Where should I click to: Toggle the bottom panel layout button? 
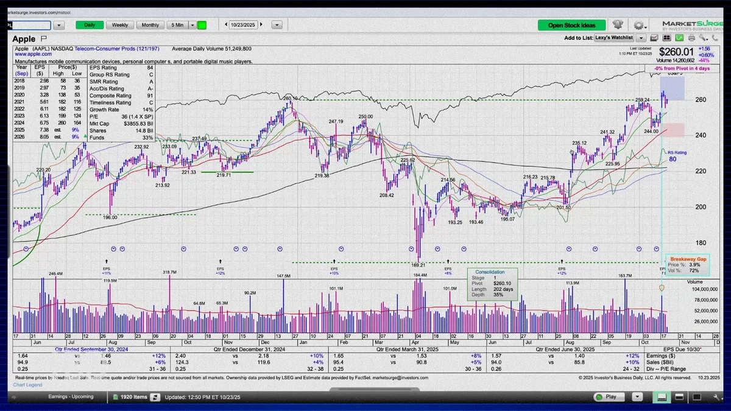pyautogui.click(x=662, y=397)
